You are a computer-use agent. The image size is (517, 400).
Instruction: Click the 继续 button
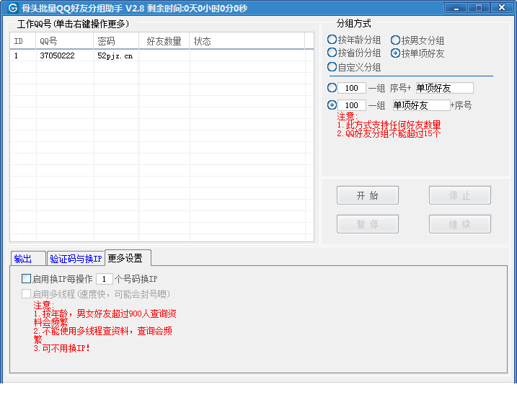459,224
